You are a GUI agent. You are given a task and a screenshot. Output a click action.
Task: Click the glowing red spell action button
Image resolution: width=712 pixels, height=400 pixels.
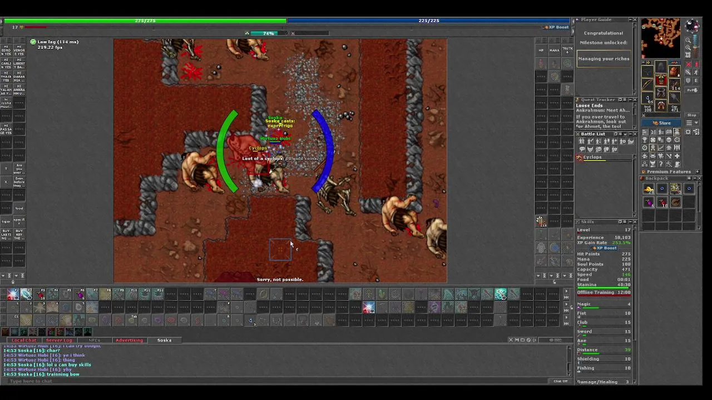368,308
